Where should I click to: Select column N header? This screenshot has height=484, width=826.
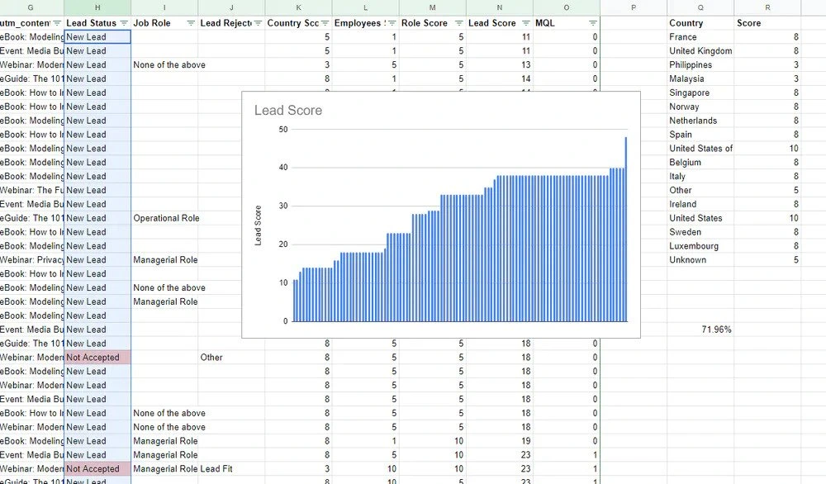tap(500, 7)
